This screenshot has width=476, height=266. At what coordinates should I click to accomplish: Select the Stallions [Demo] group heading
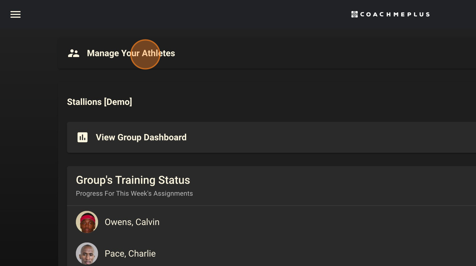point(100,102)
